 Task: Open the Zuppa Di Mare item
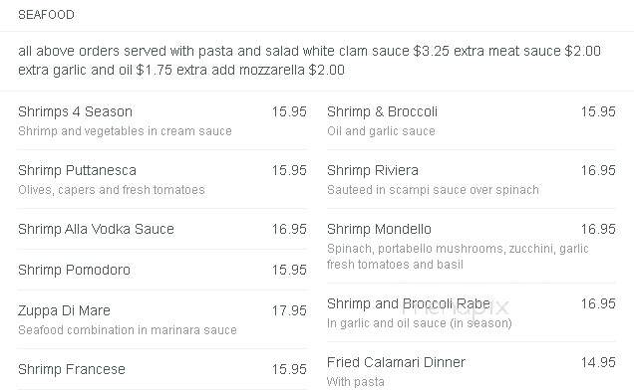[64, 310]
